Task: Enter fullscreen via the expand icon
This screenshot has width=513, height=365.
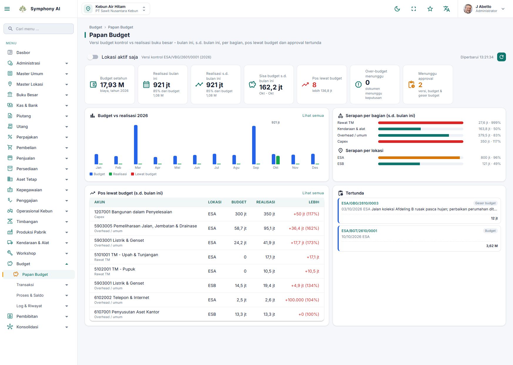Action: (x=414, y=9)
